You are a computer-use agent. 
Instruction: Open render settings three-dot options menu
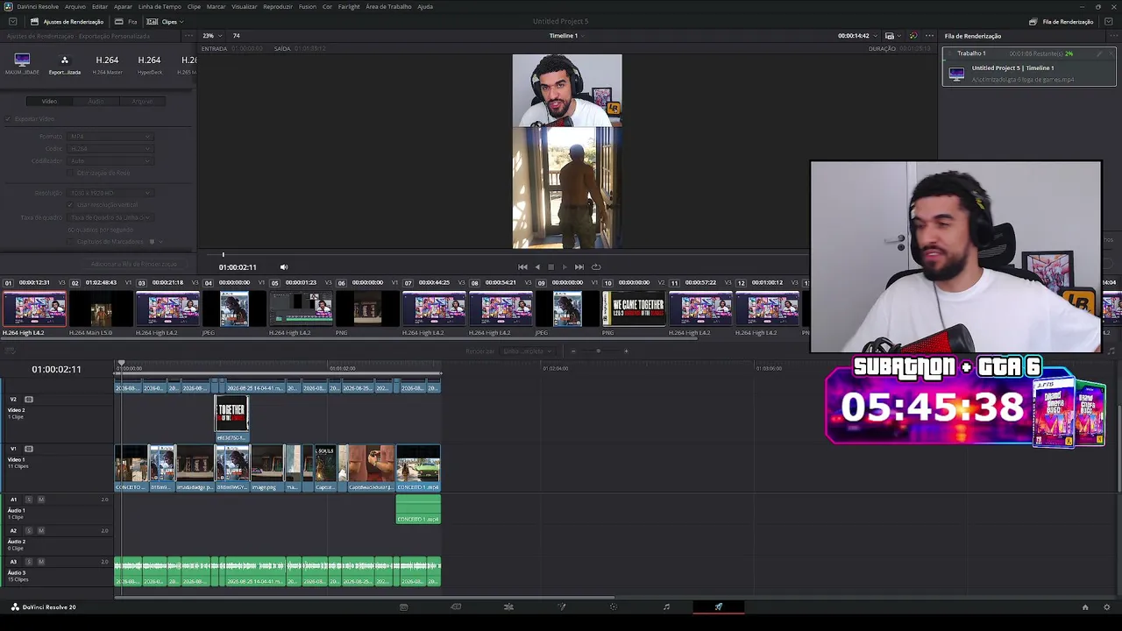(188, 36)
